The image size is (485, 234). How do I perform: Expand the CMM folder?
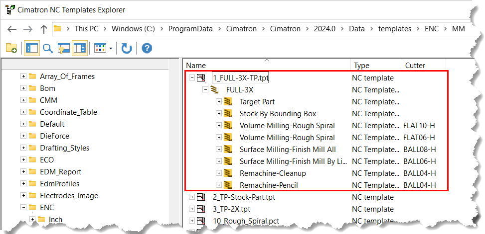23,100
